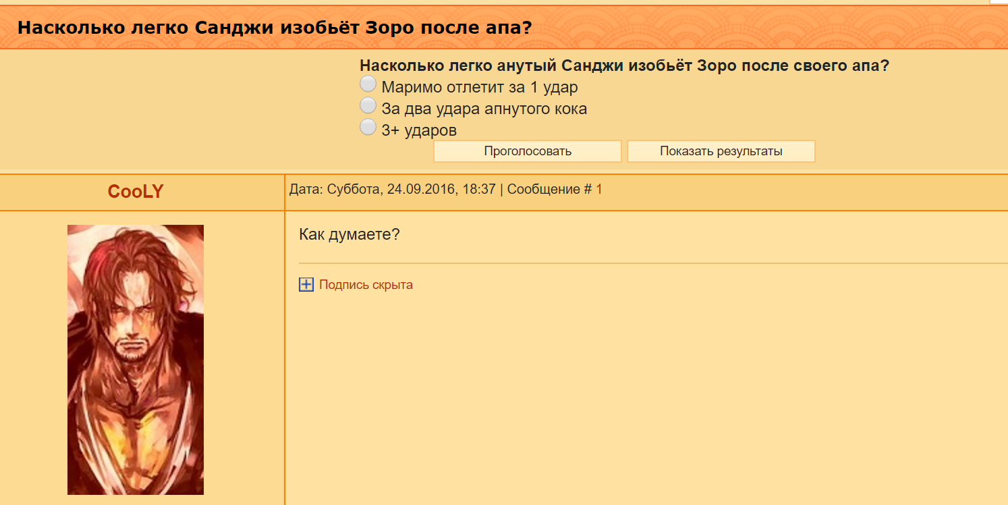This screenshot has height=505, width=1008.
Task: Choose 'За два удара апнутого кока' radio
Action: [x=368, y=105]
